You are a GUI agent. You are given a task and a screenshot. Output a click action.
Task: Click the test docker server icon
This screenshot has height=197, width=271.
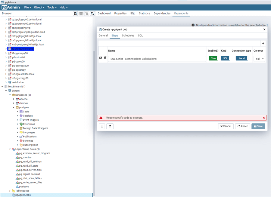coord(10,82)
